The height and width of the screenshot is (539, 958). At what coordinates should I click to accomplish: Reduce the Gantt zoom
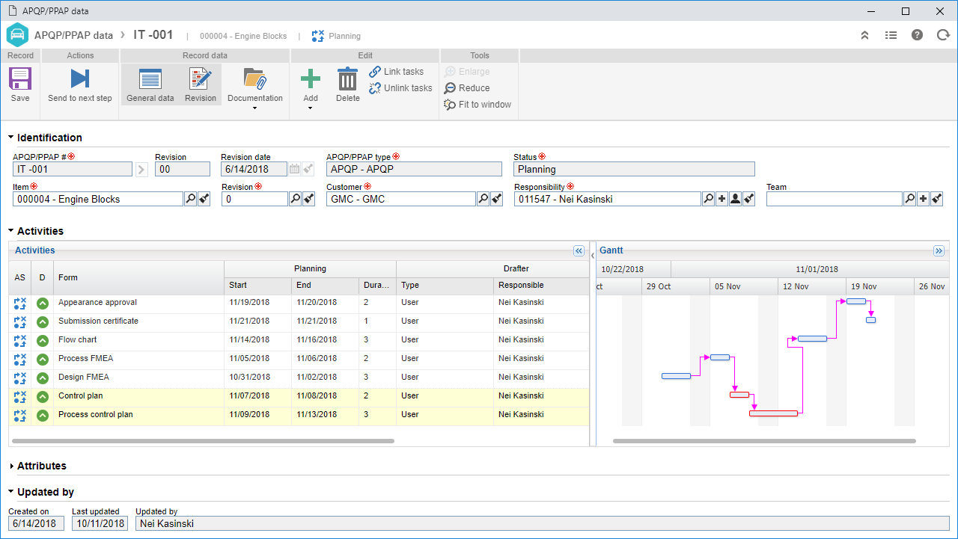467,88
